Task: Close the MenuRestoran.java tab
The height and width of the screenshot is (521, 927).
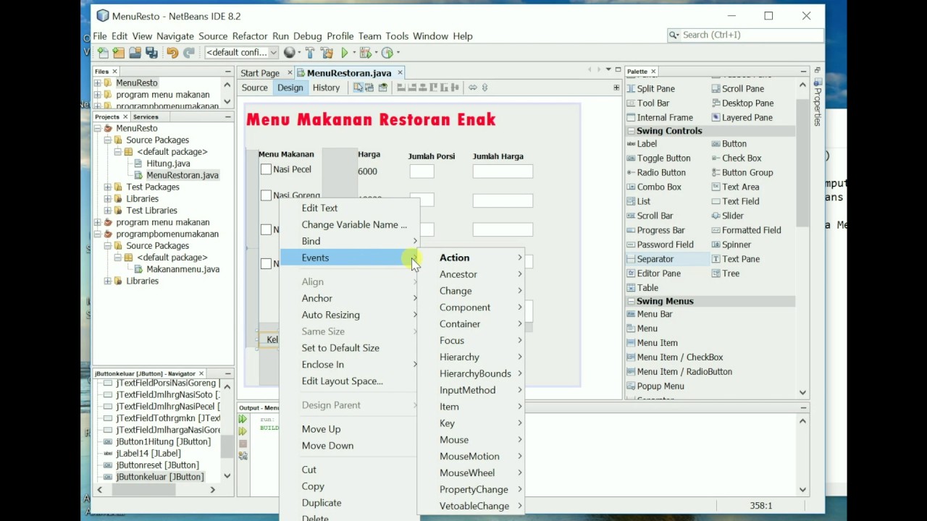Action: point(400,73)
